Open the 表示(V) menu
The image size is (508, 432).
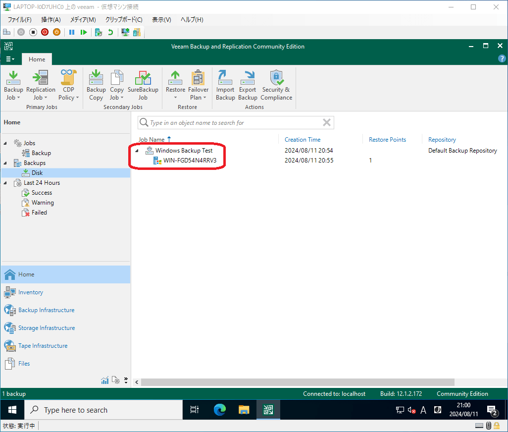(161, 19)
